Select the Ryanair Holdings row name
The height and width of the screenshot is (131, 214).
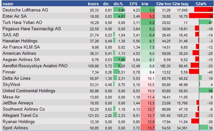(19, 121)
